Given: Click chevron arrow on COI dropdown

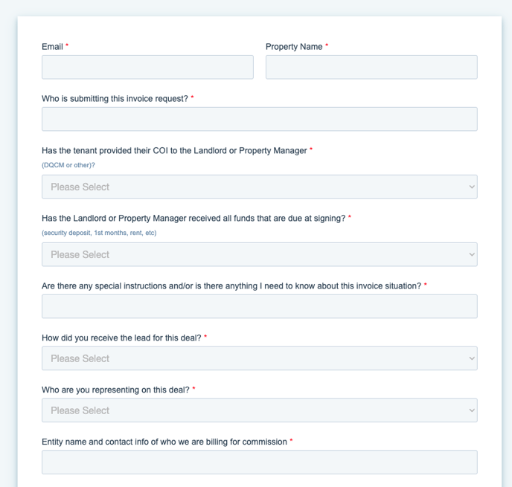Looking at the screenshot, I should tap(472, 187).
